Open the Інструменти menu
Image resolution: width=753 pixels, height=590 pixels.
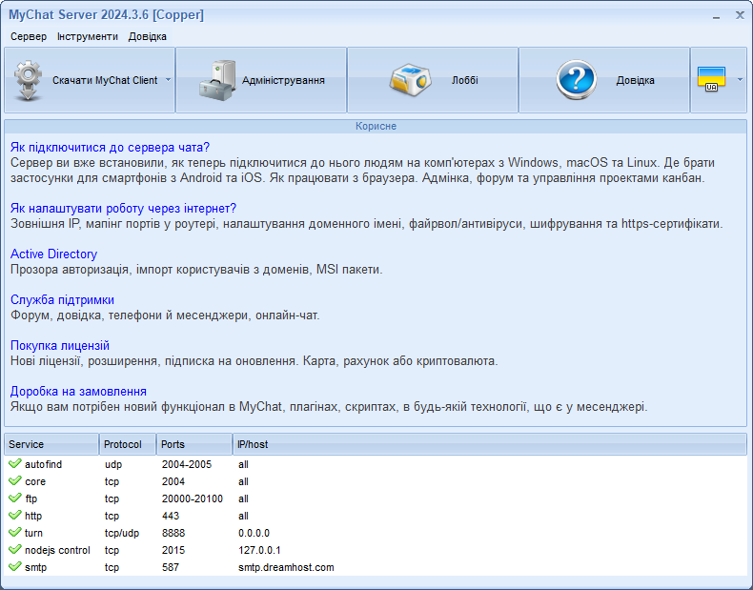tap(88, 36)
